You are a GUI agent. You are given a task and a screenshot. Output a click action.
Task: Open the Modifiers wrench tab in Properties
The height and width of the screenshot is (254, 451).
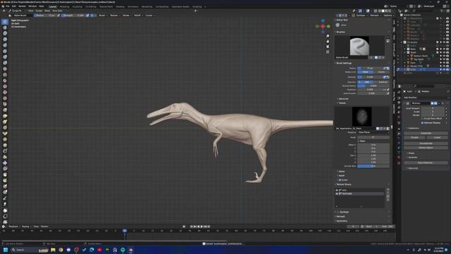click(x=399, y=133)
